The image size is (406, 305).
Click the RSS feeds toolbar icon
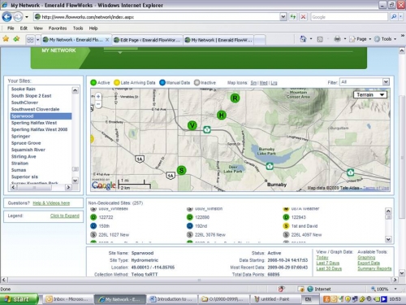320,39
